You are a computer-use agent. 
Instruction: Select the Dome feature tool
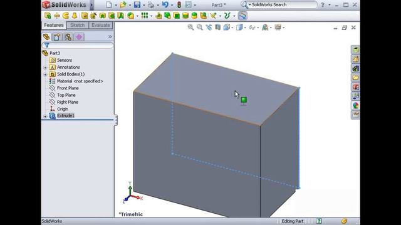[194, 16]
